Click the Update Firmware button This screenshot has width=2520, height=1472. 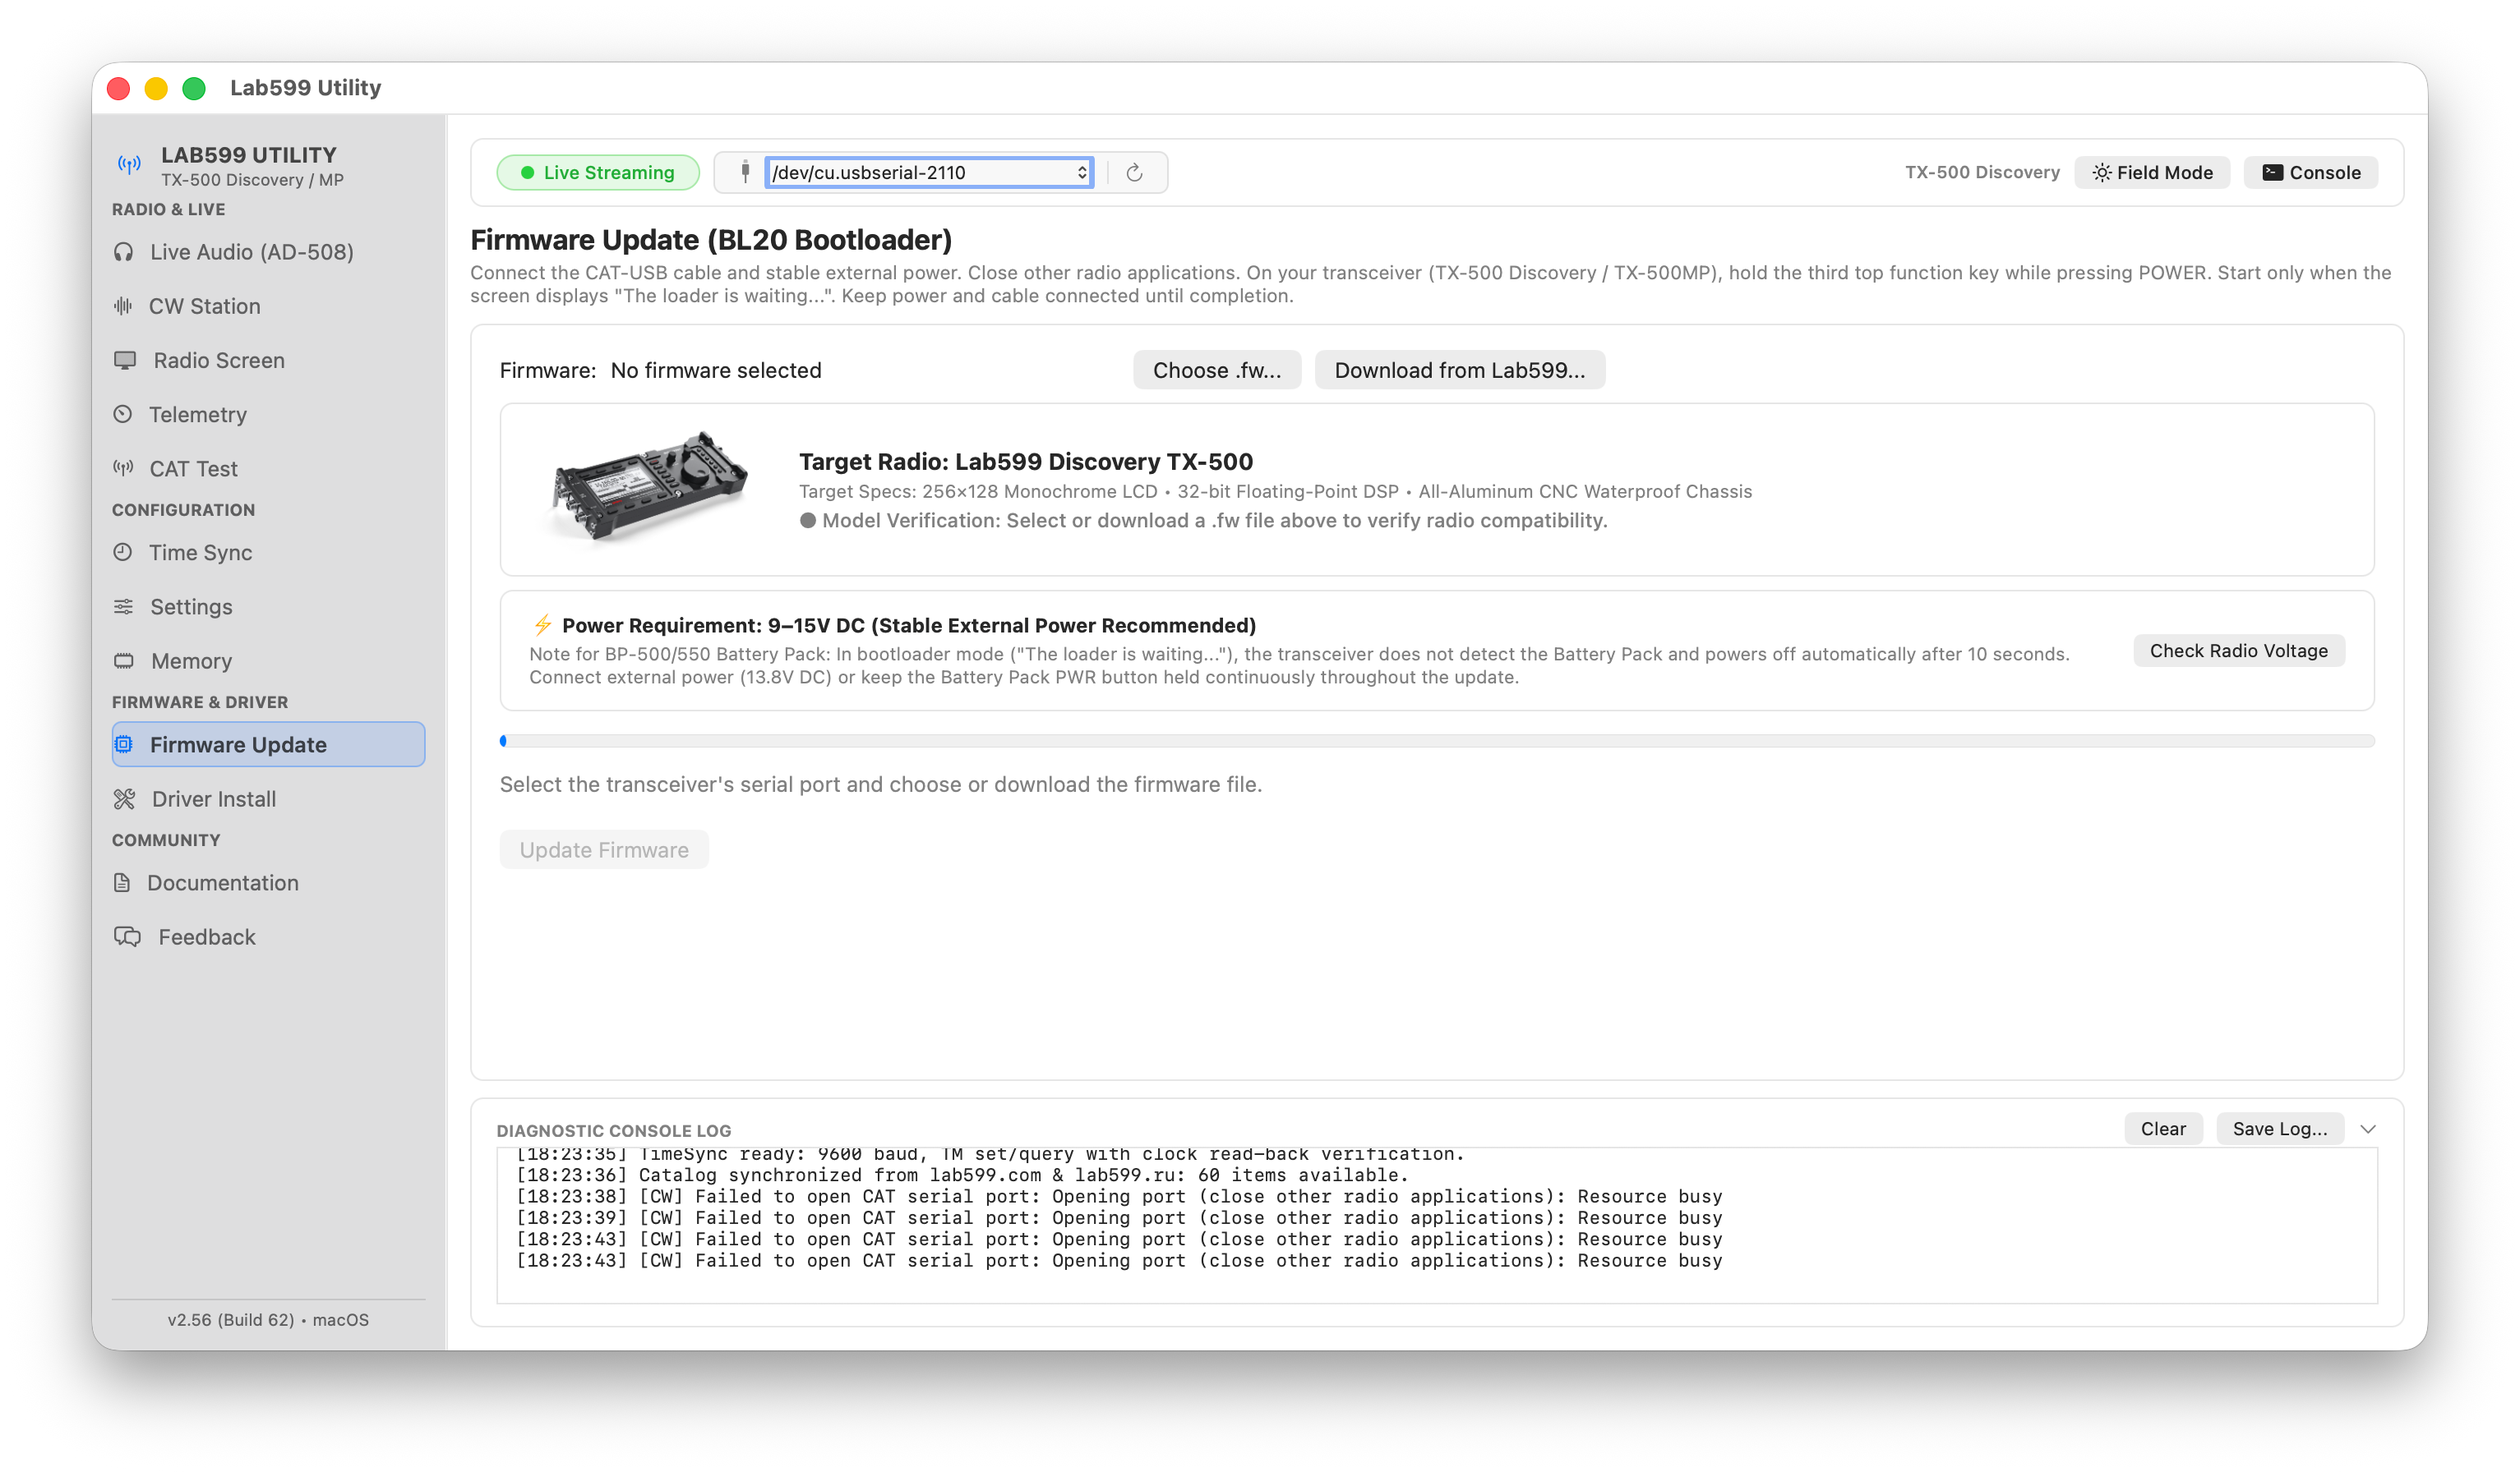pyautogui.click(x=604, y=849)
